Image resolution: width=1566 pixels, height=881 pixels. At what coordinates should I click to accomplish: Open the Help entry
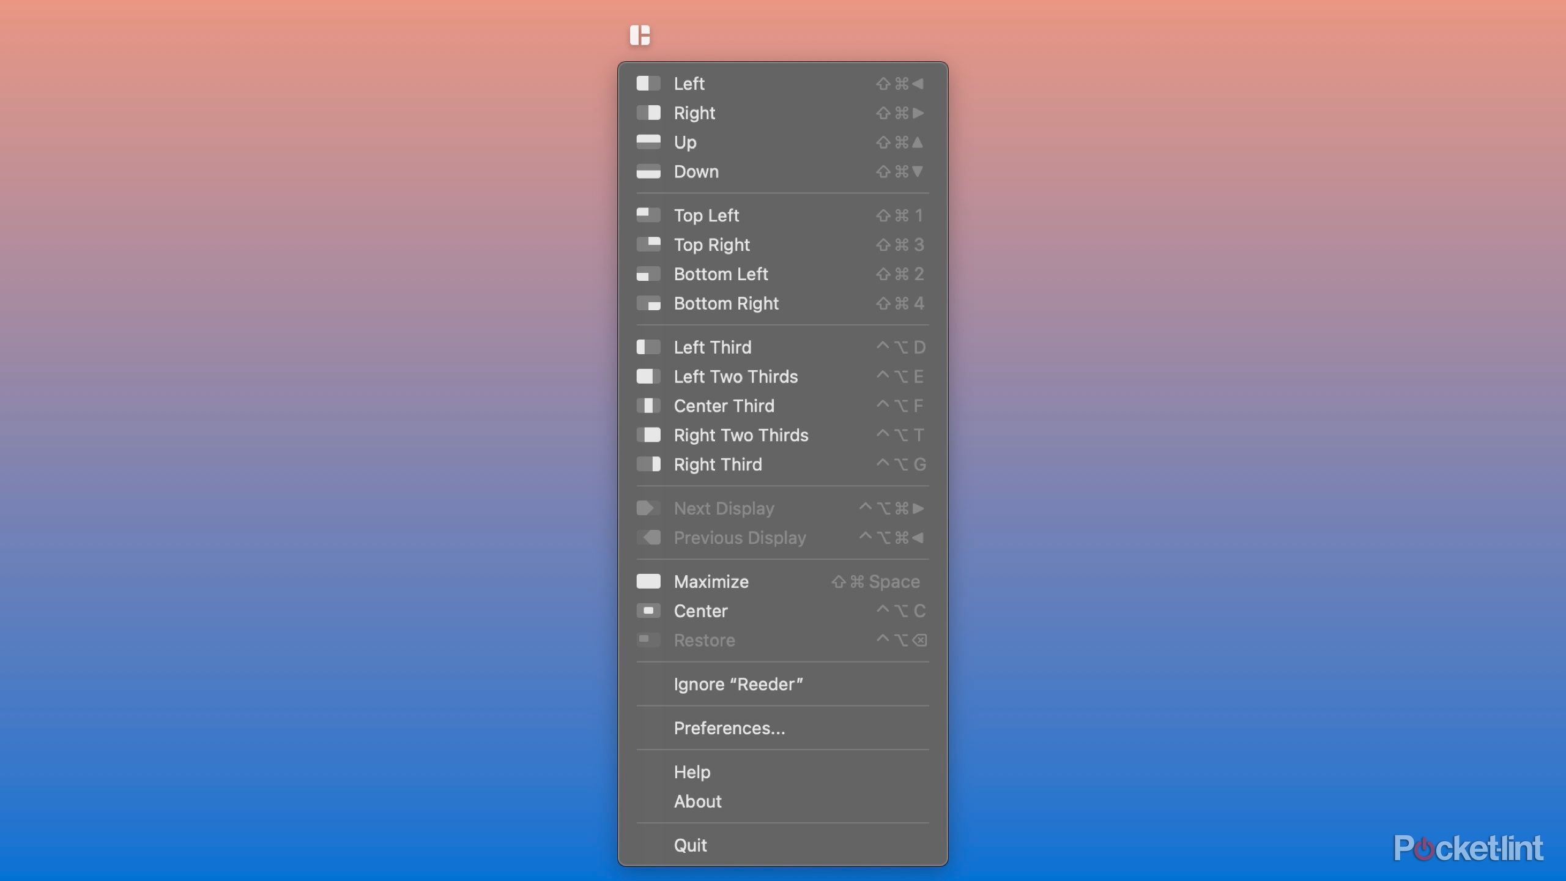coord(692,771)
